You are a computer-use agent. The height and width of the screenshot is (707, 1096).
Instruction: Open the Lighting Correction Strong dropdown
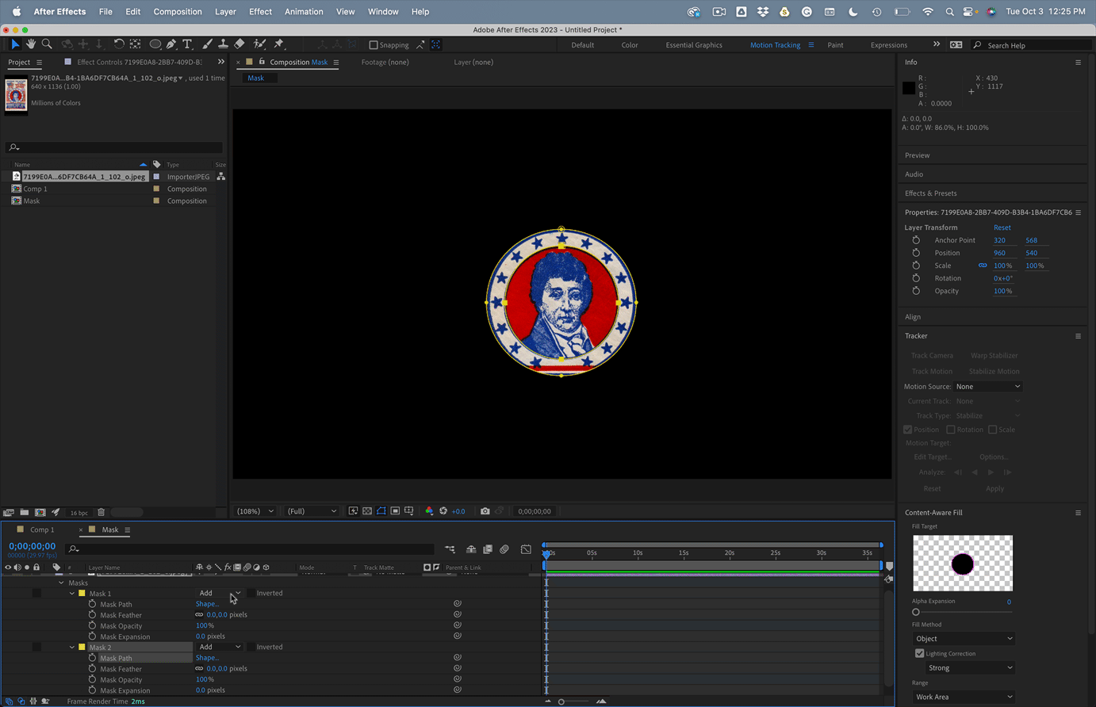click(x=970, y=668)
